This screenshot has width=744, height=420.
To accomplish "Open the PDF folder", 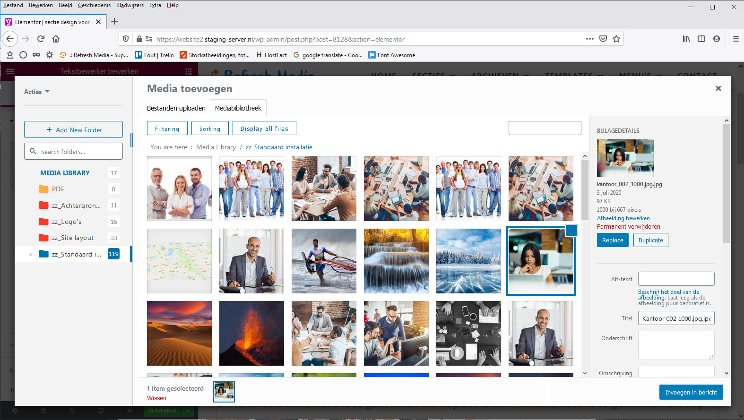I will [x=58, y=189].
